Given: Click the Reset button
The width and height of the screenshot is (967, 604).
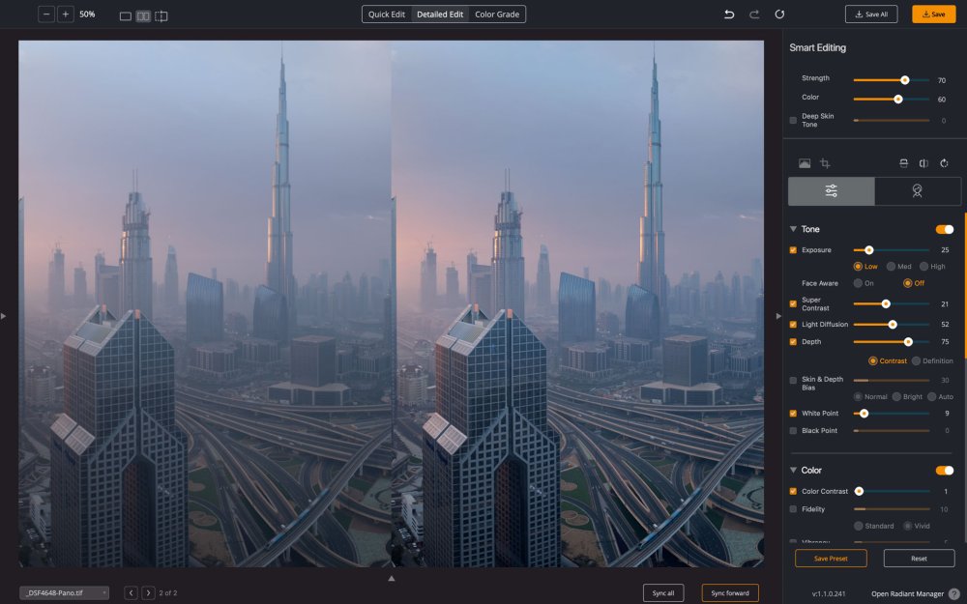Looking at the screenshot, I should (x=919, y=559).
